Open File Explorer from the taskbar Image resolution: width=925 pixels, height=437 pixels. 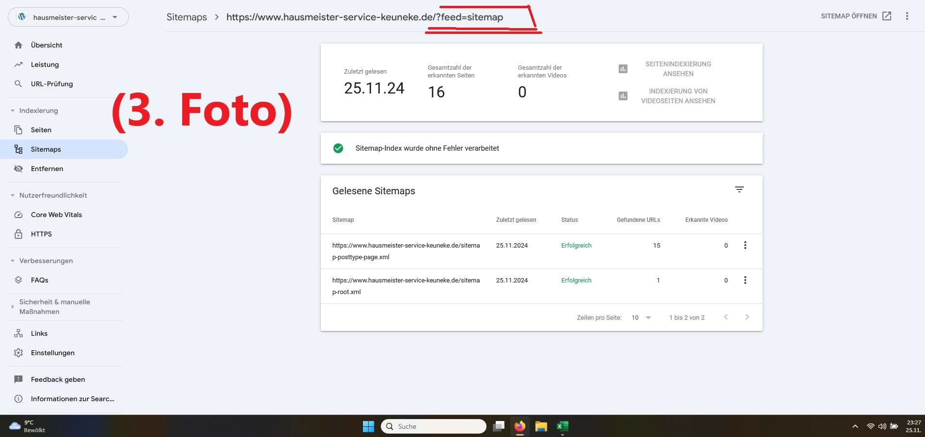[541, 426]
